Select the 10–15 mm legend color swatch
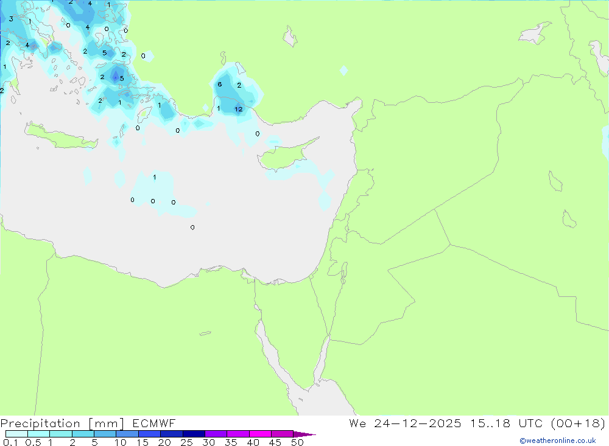This screenshot has height=446, width=609. coord(127,434)
